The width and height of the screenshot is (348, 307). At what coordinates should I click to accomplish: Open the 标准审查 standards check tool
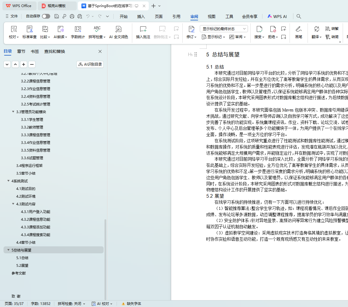[x=30, y=29]
